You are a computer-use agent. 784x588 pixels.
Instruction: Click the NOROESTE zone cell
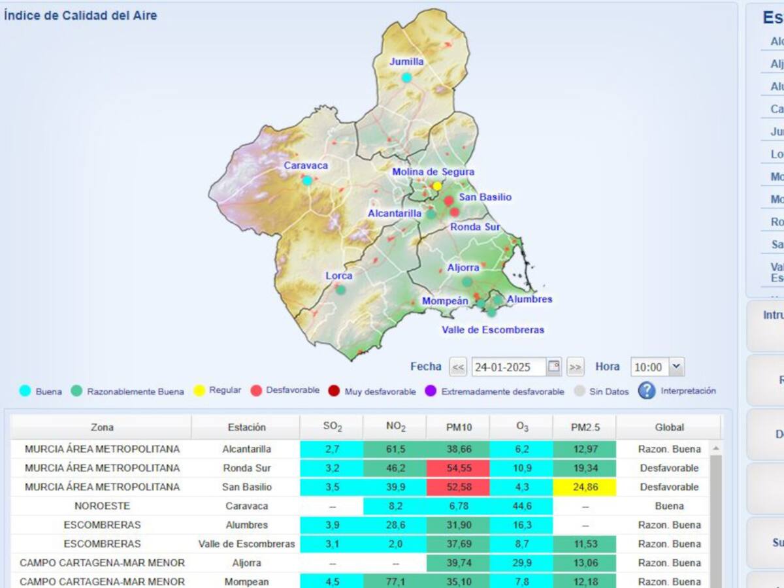(102, 506)
